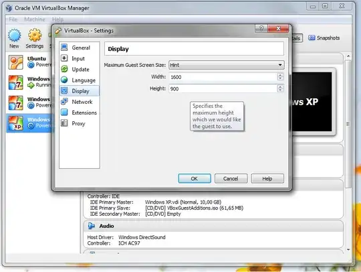Confirm settings with the OK button
The width and height of the screenshot is (361, 272).
[195, 179]
